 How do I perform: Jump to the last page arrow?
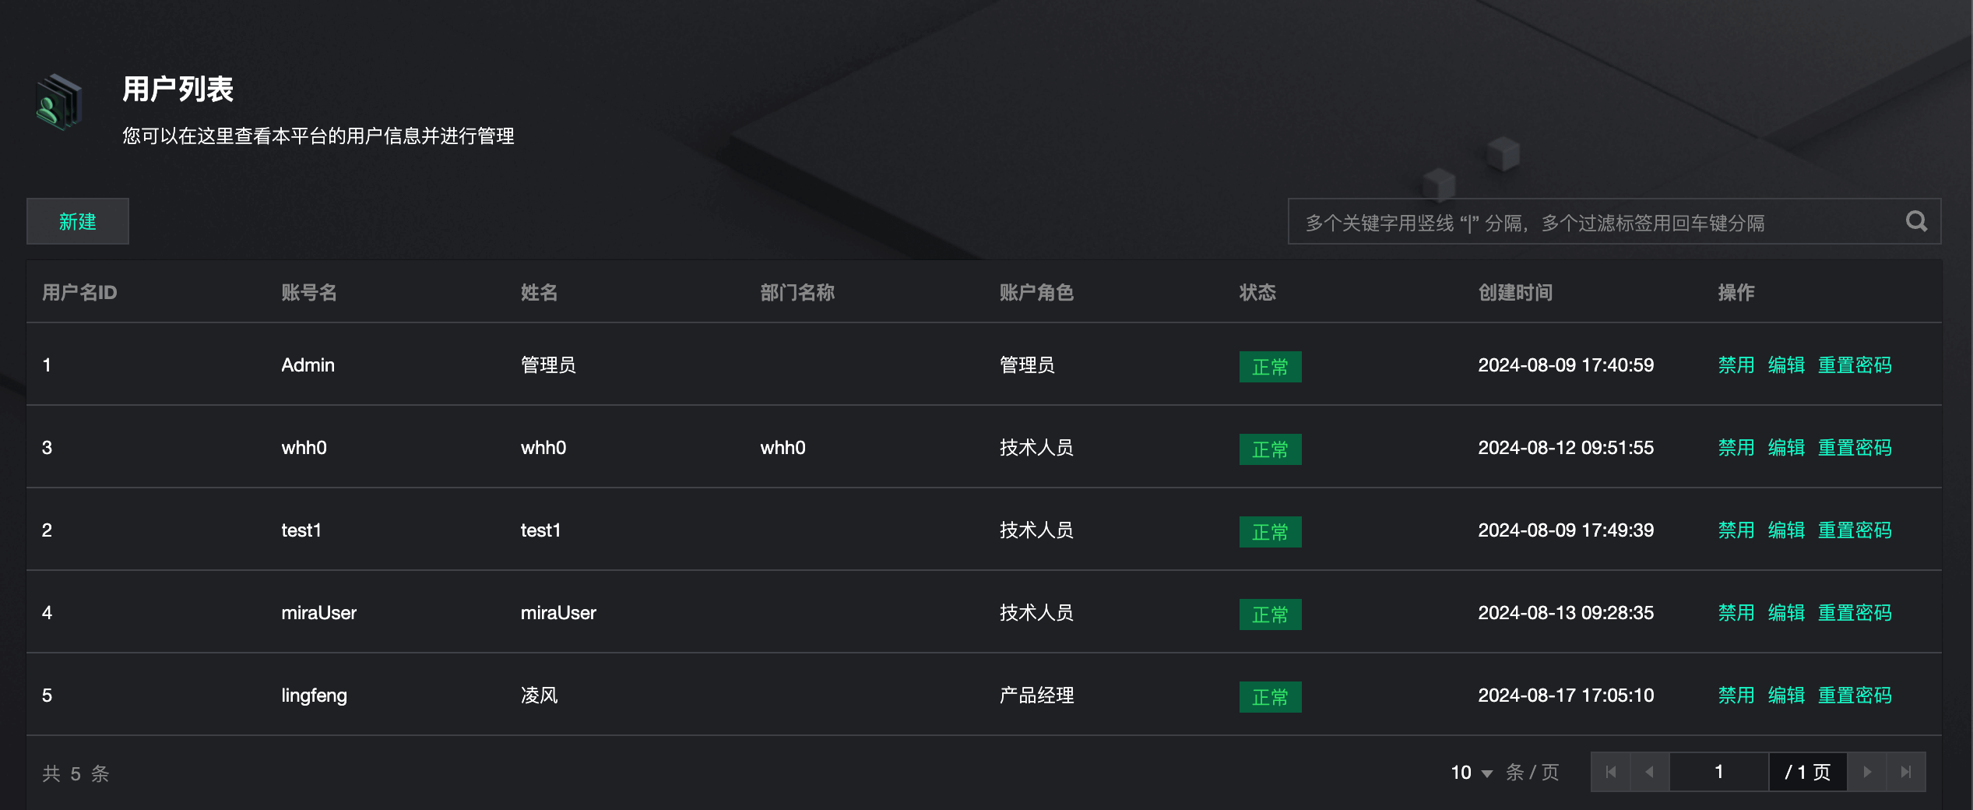[1905, 772]
